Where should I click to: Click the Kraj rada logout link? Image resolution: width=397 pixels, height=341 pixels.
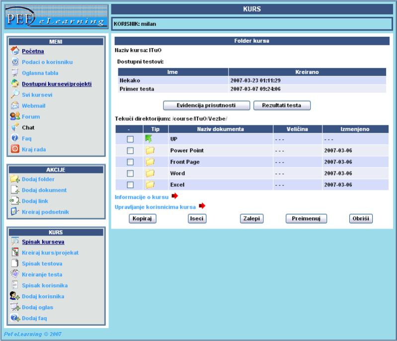point(34,150)
